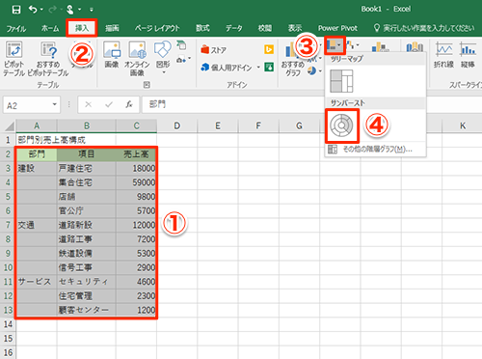
Task: Select column K header
Action: pyautogui.click(x=462, y=125)
